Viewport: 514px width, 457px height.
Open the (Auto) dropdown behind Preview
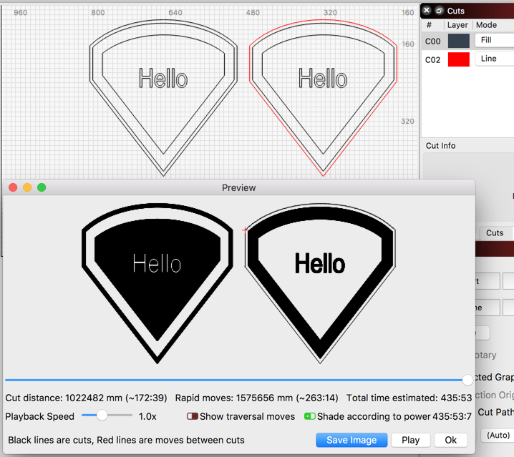click(x=498, y=436)
